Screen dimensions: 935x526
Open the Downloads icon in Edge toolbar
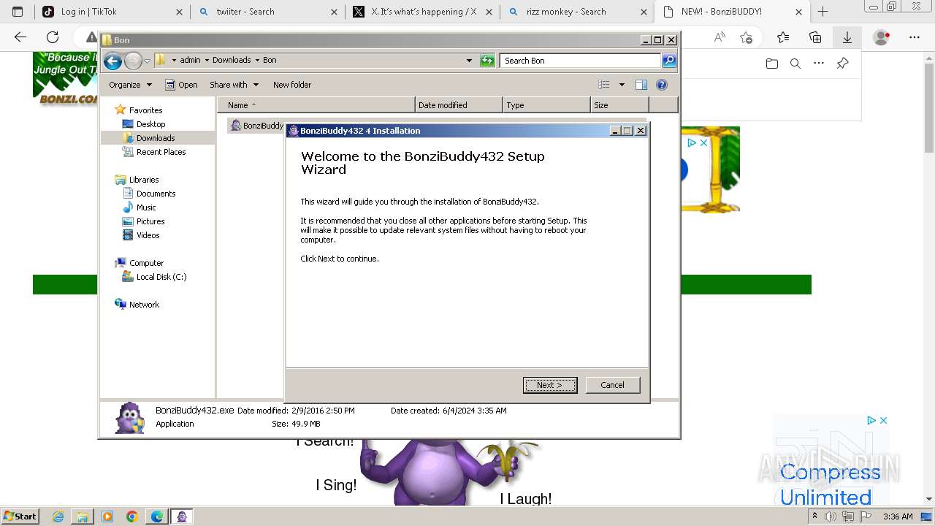tap(847, 37)
